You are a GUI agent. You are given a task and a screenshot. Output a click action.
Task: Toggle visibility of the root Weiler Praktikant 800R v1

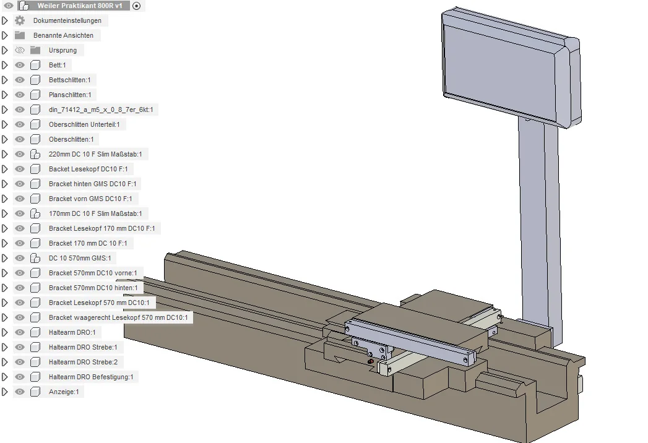[8, 6]
